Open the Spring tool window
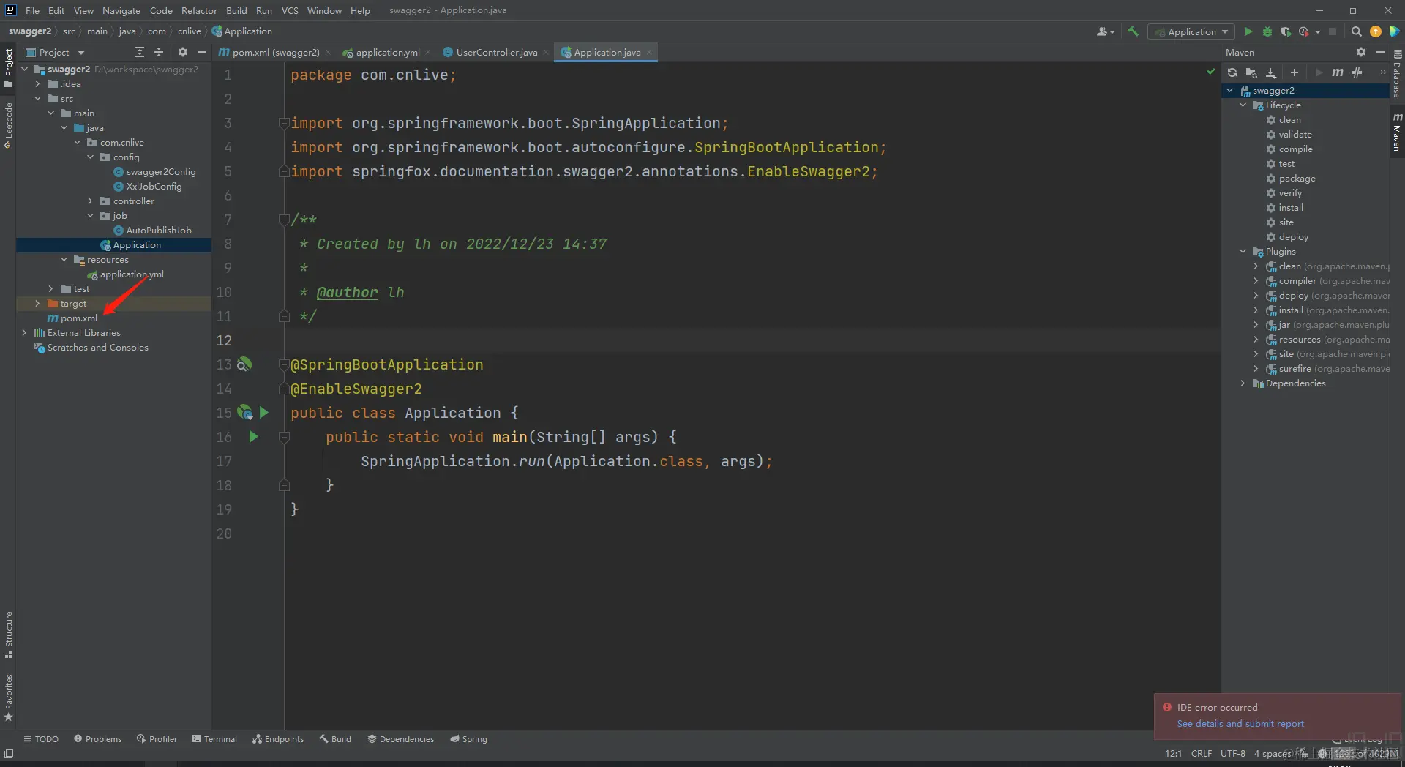This screenshot has height=767, width=1405. (x=468, y=739)
